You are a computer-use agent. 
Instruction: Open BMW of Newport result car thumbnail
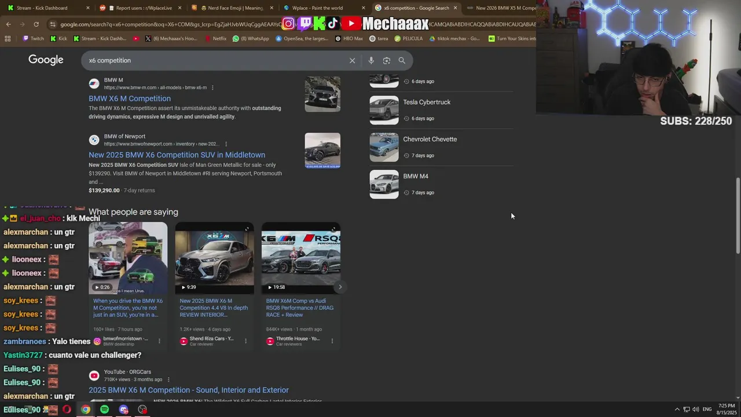point(322,150)
